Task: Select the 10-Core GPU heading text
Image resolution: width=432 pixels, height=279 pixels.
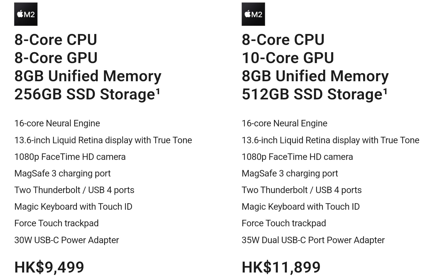Action: tap(288, 58)
